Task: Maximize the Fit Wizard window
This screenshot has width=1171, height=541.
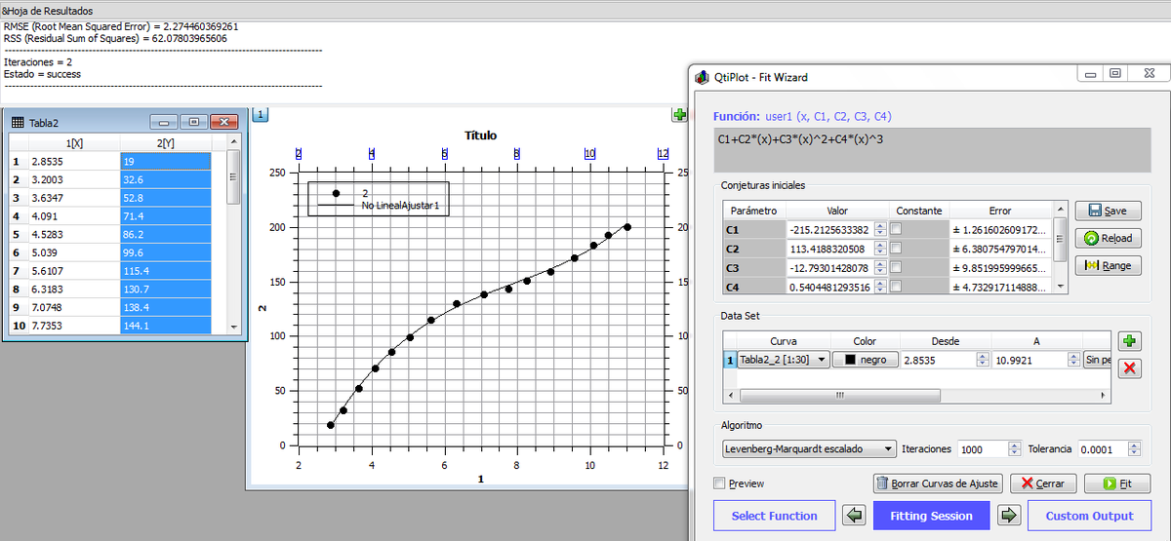Action: (1114, 73)
